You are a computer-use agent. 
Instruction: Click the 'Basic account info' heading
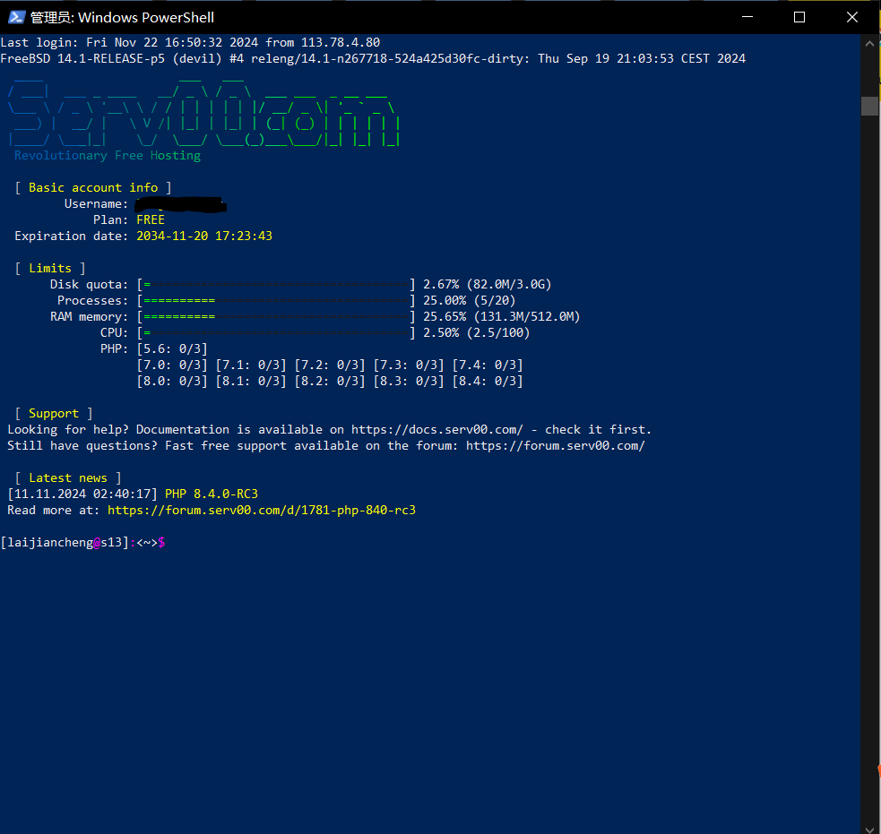(x=93, y=187)
